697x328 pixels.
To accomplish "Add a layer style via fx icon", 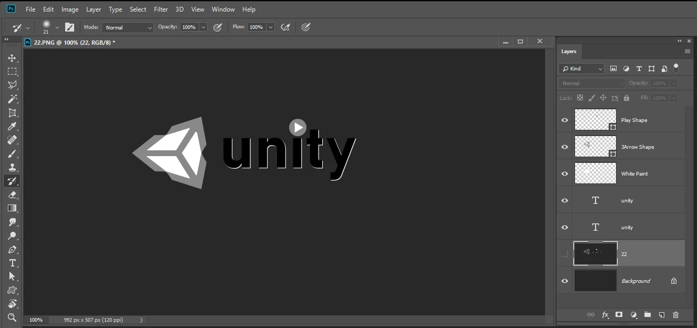I will tap(605, 315).
